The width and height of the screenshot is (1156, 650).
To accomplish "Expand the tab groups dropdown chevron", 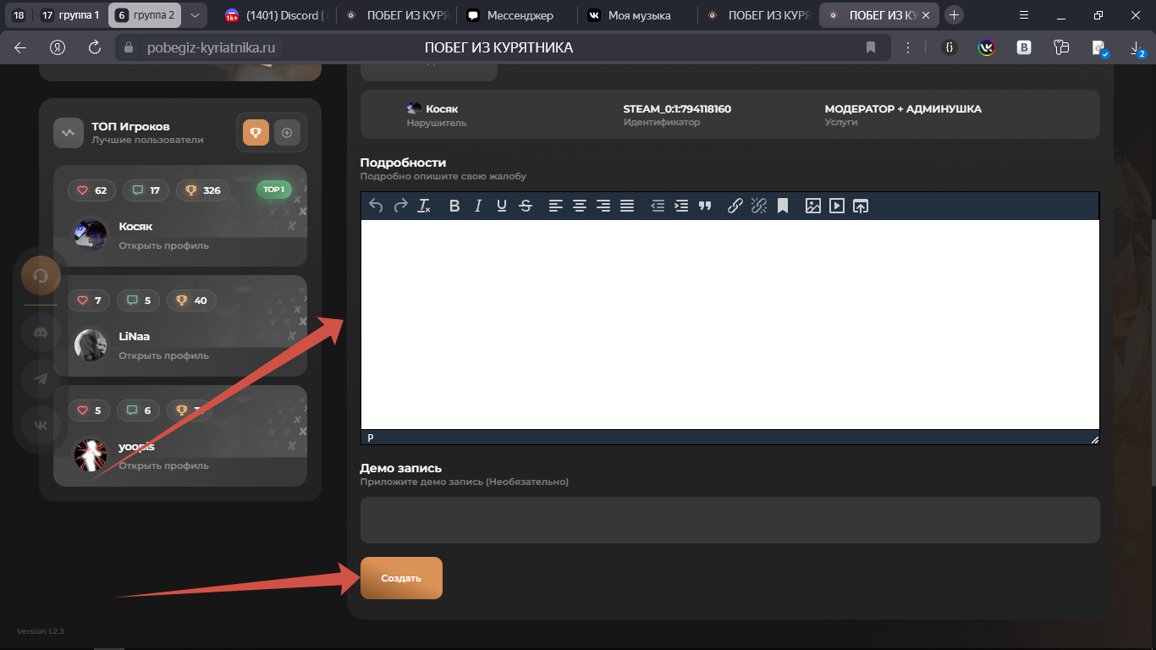I will (x=195, y=15).
